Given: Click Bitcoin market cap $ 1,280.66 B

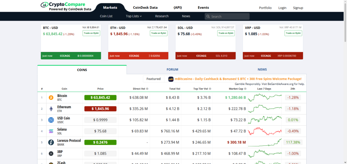Looking at the screenshot, I should (236, 98).
